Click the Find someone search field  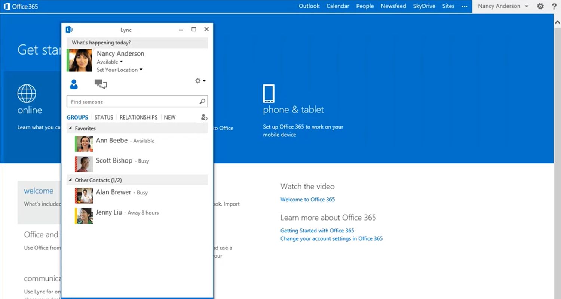click(137, 101)
